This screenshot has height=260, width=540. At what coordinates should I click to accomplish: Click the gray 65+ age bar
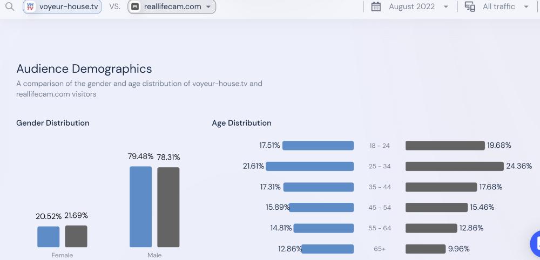pos(425,249)
